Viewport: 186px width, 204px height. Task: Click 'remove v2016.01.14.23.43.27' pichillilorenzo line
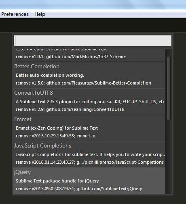(90, 162)
